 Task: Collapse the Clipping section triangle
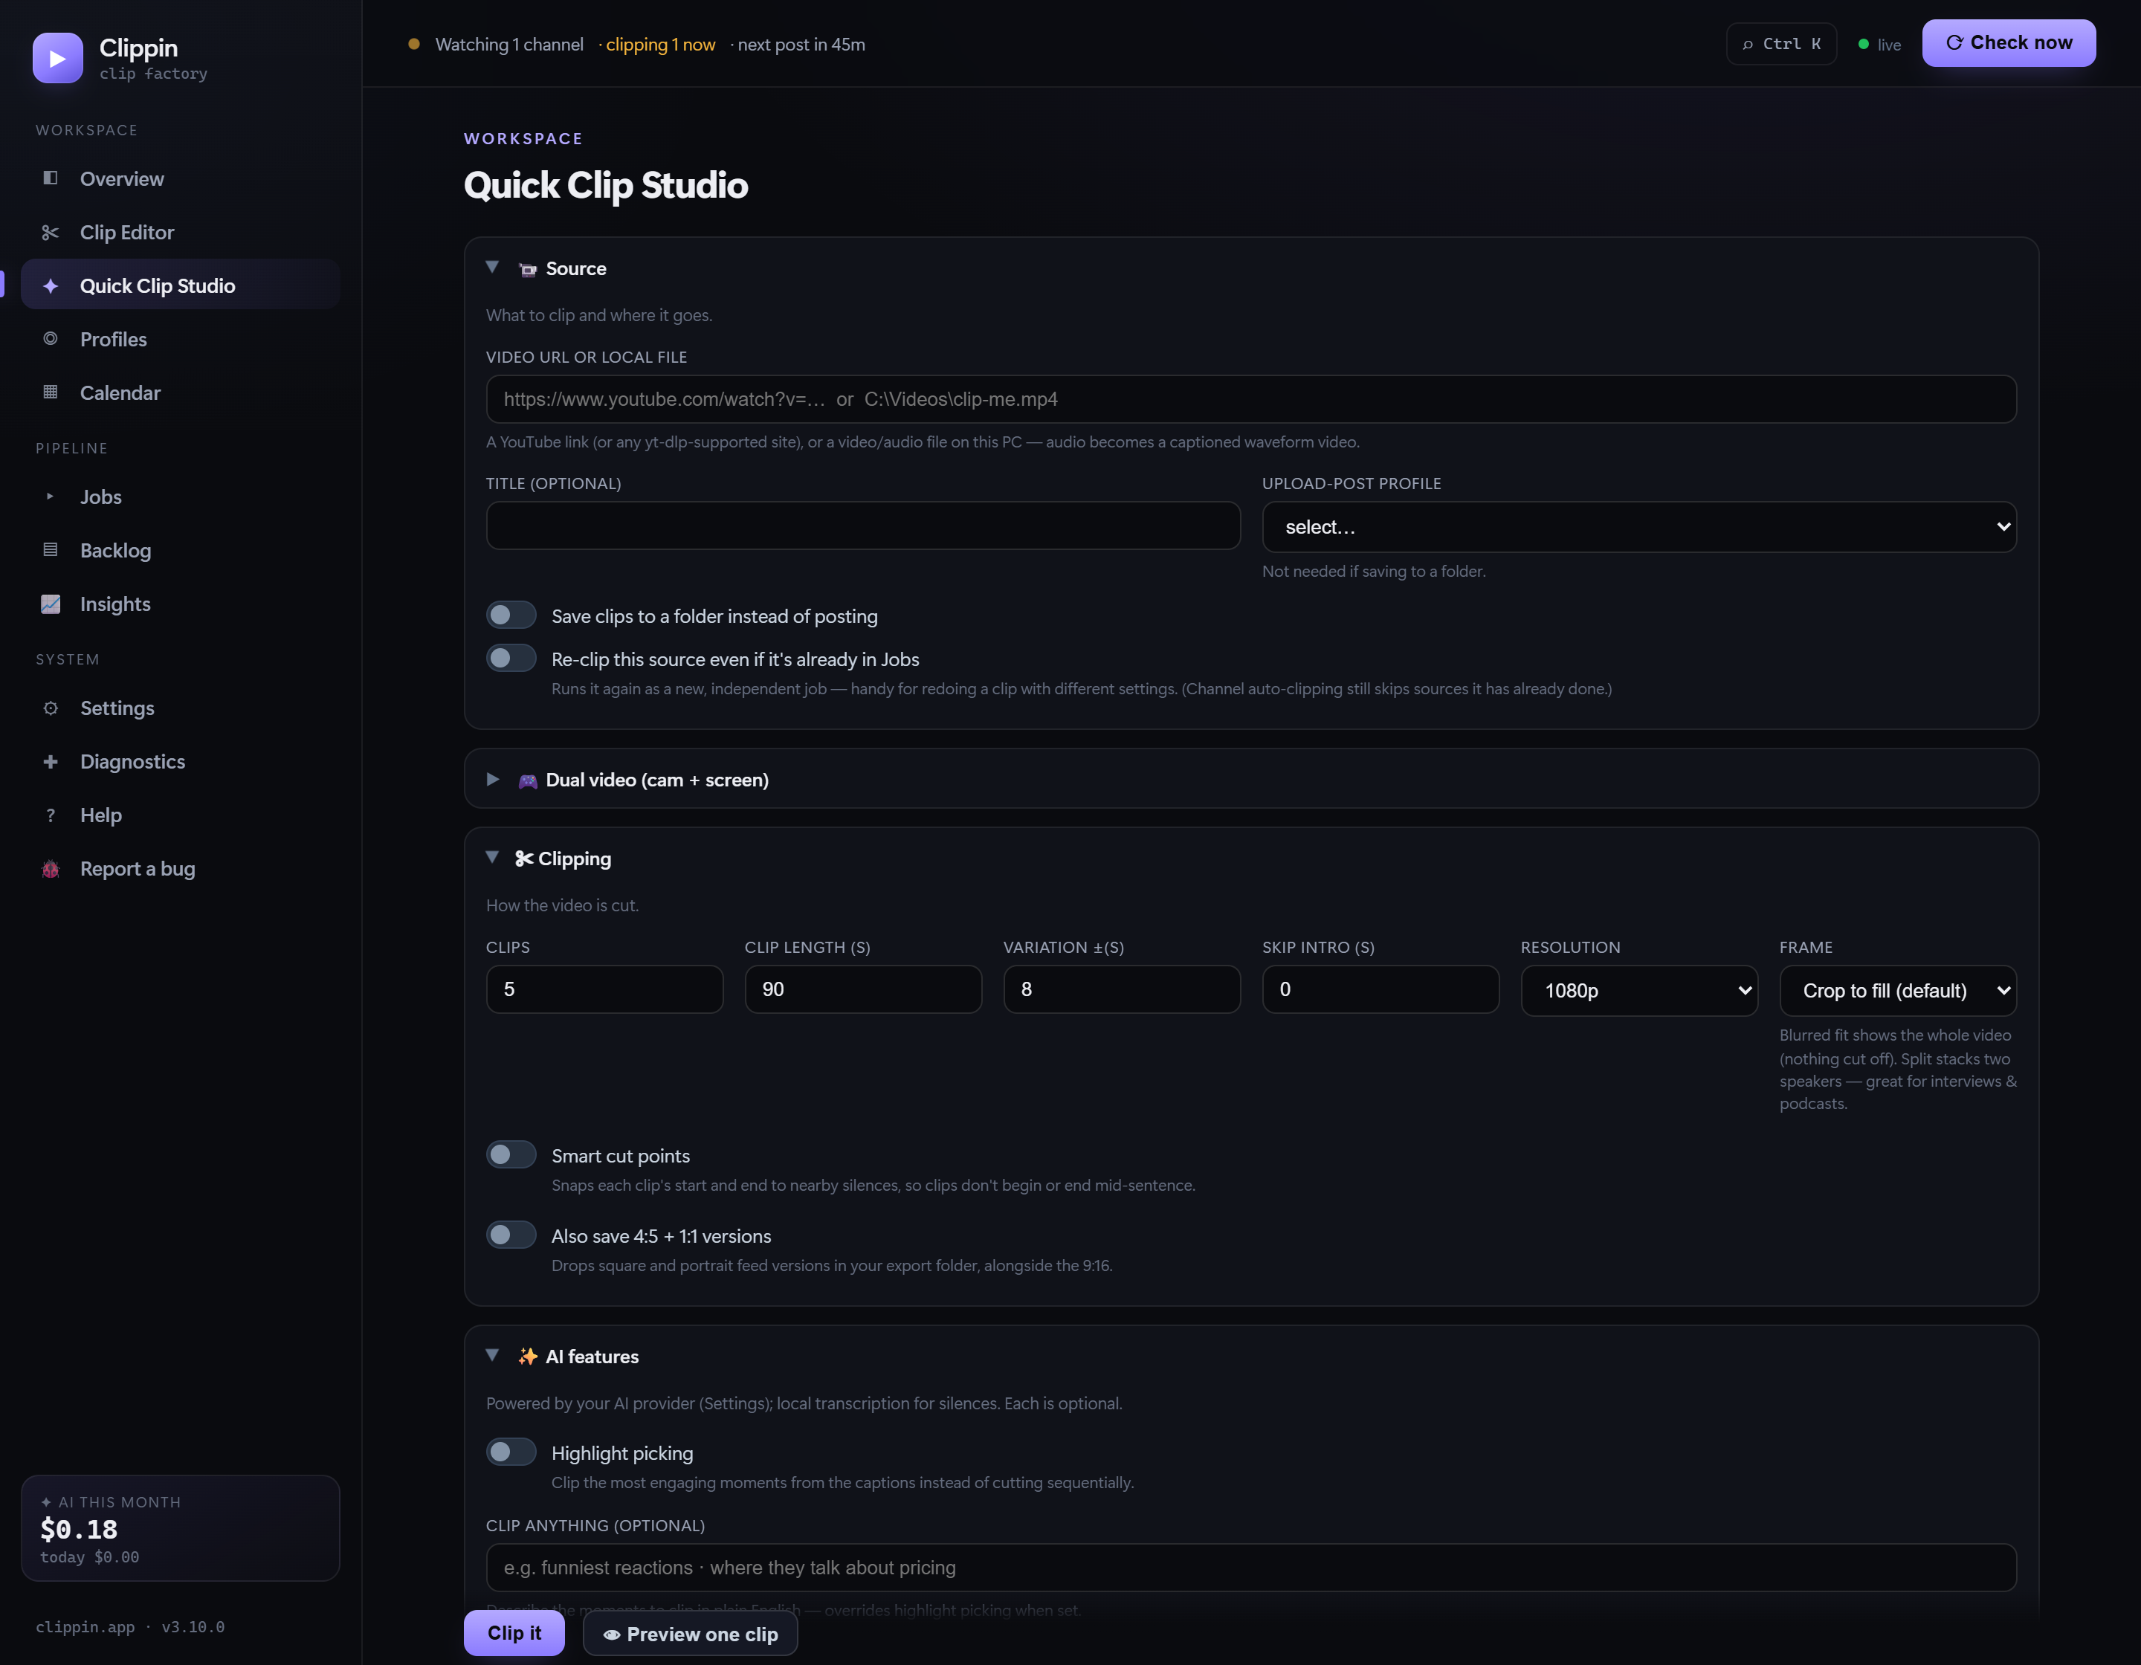[x=492, y=858]
